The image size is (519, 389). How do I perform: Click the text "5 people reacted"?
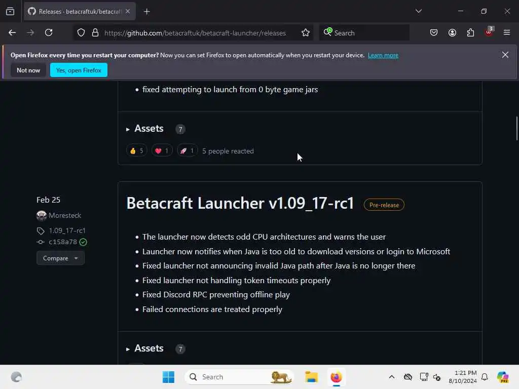(228, 151)
